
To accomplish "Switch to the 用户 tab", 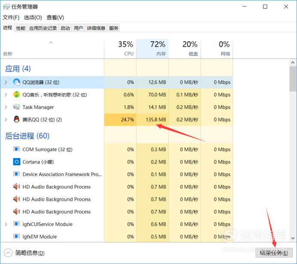I will tap(78, 28).
